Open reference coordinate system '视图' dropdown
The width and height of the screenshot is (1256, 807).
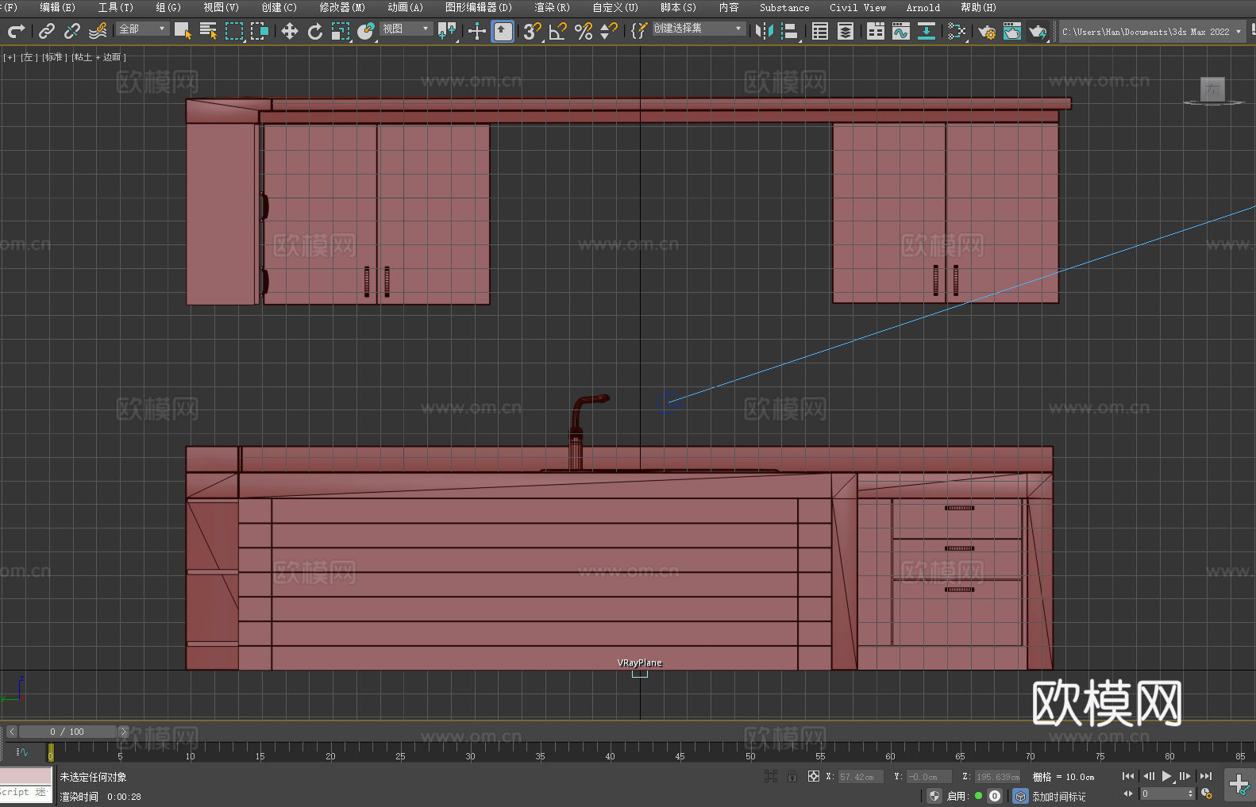click(x=406, y=29)
